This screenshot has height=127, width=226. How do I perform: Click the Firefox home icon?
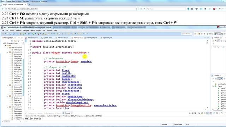coord(205,9)
